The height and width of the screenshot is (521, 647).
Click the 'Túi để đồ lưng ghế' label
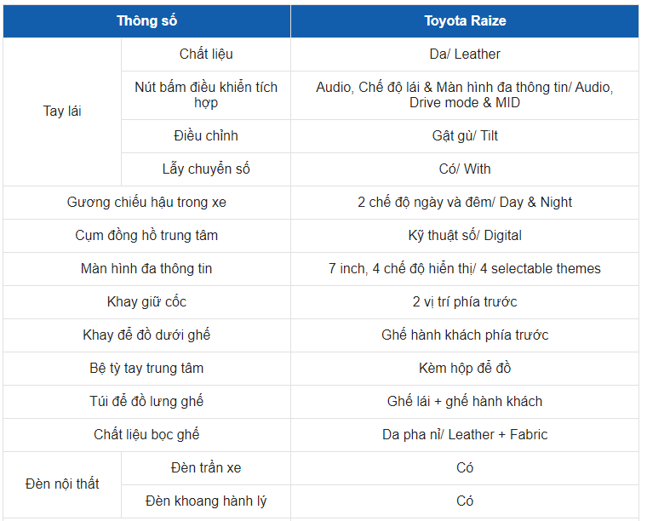click(146, 402)
